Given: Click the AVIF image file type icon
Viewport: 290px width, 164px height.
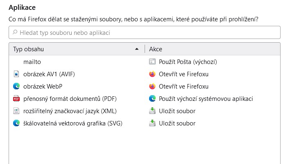Looking at the screenshot, I should 16,74.
